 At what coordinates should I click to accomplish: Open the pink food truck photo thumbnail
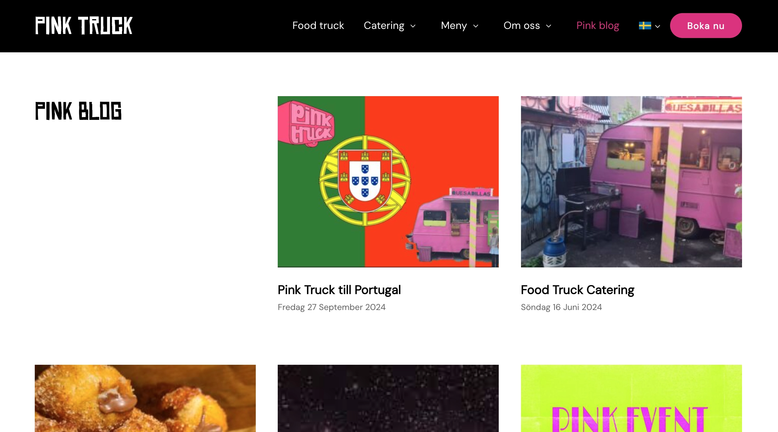click(x=631, y=182)
